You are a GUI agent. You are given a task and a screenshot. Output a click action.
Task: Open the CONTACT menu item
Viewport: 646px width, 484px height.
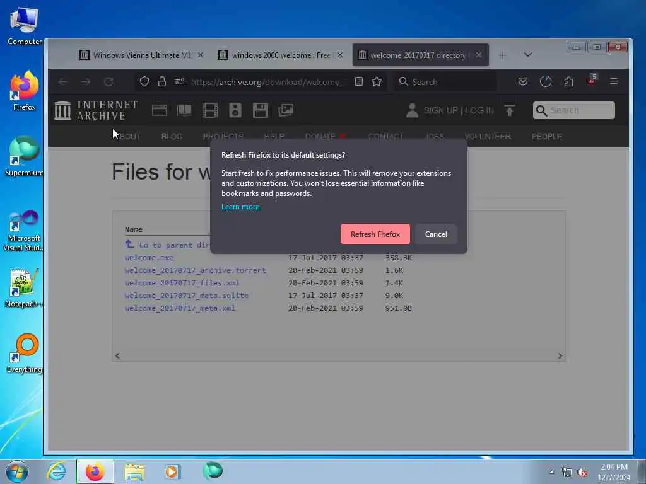point(385,136)
